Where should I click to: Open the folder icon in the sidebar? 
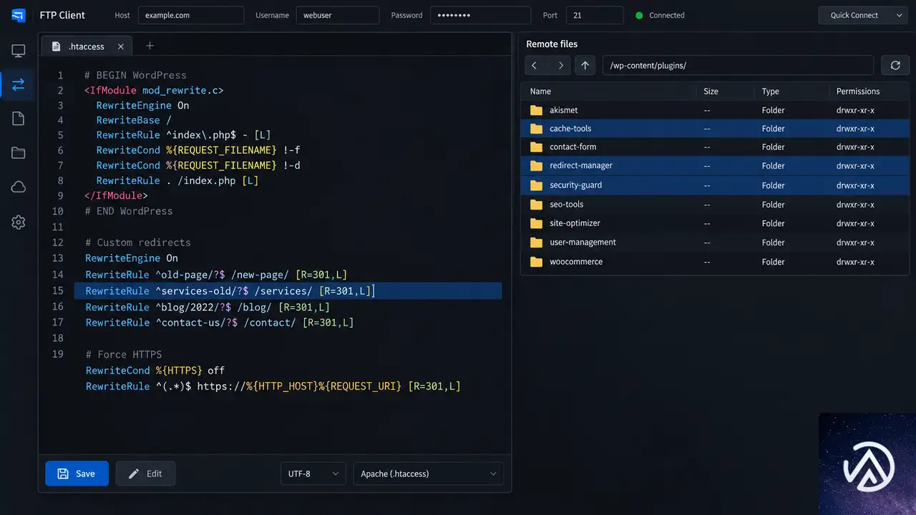pos(19,152)
